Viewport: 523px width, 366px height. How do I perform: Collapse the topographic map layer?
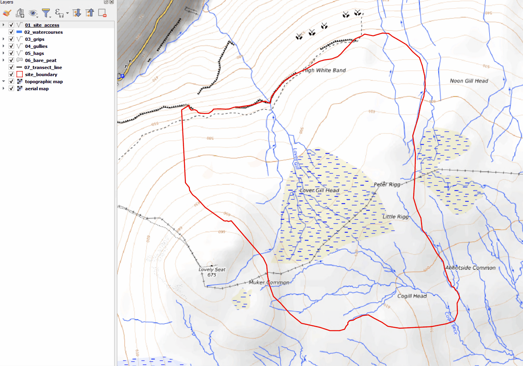pyautogui.click(x=4, y=82)
